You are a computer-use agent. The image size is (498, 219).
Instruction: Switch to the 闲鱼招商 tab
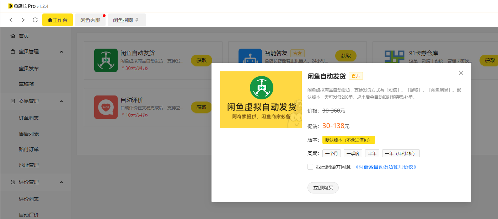click(127, 20)
